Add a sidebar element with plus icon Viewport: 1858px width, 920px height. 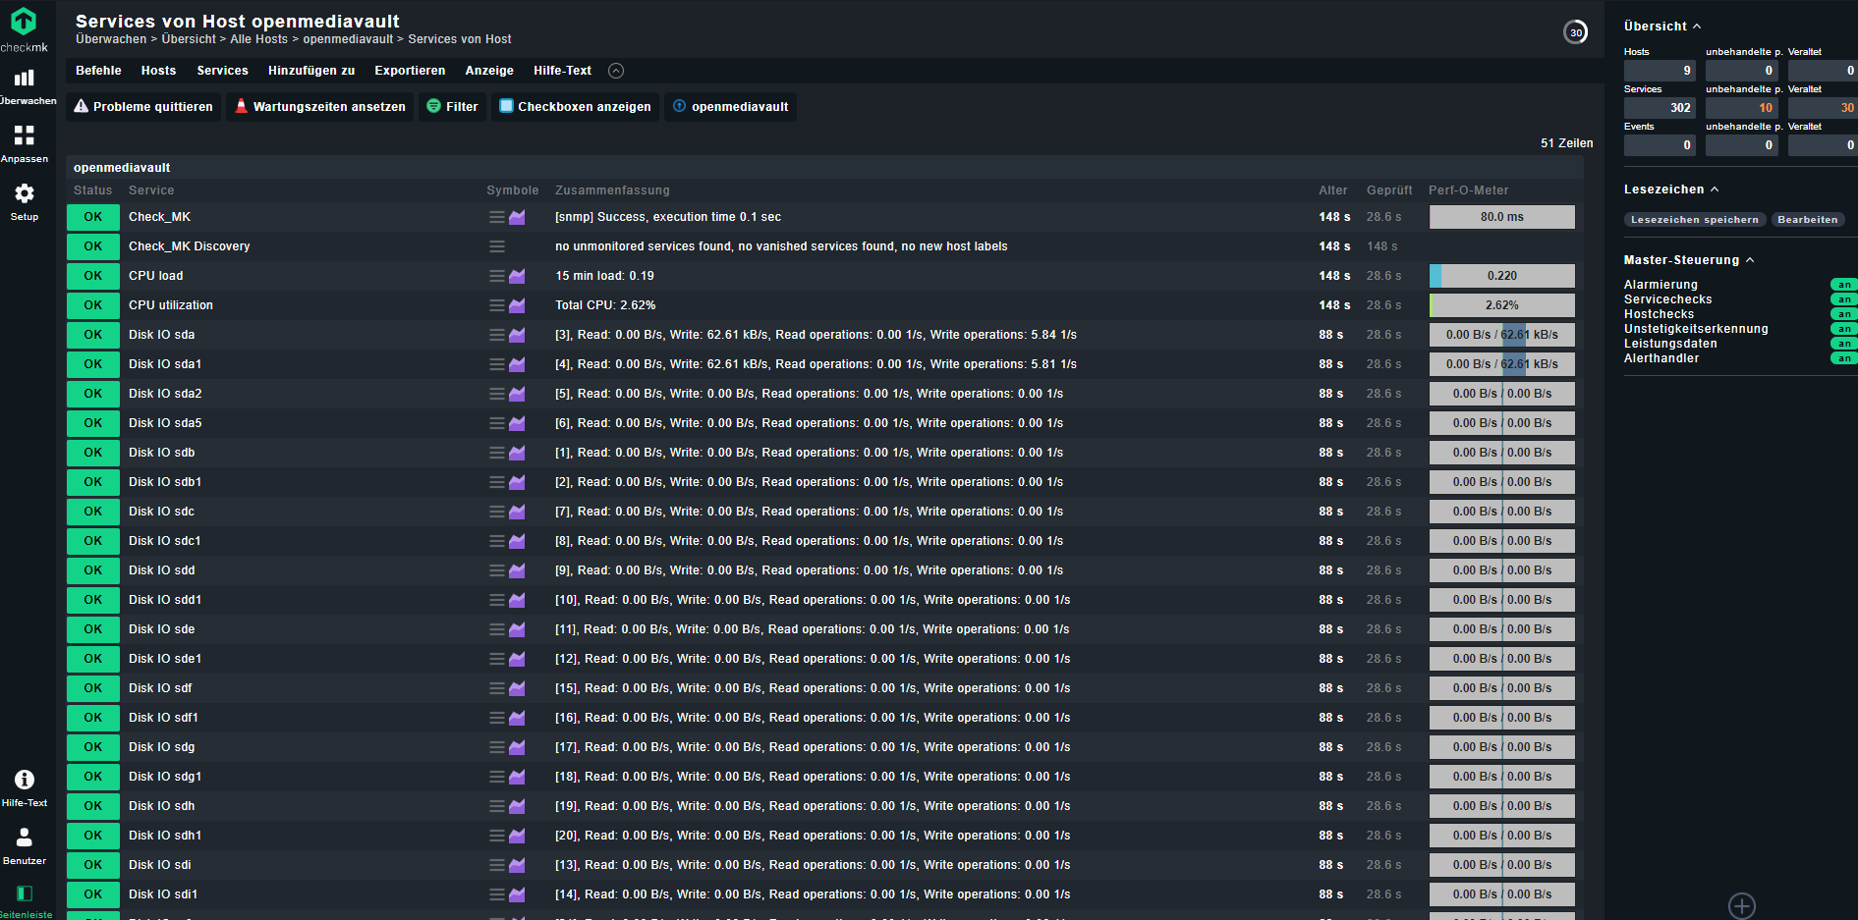coord(1741,905)
